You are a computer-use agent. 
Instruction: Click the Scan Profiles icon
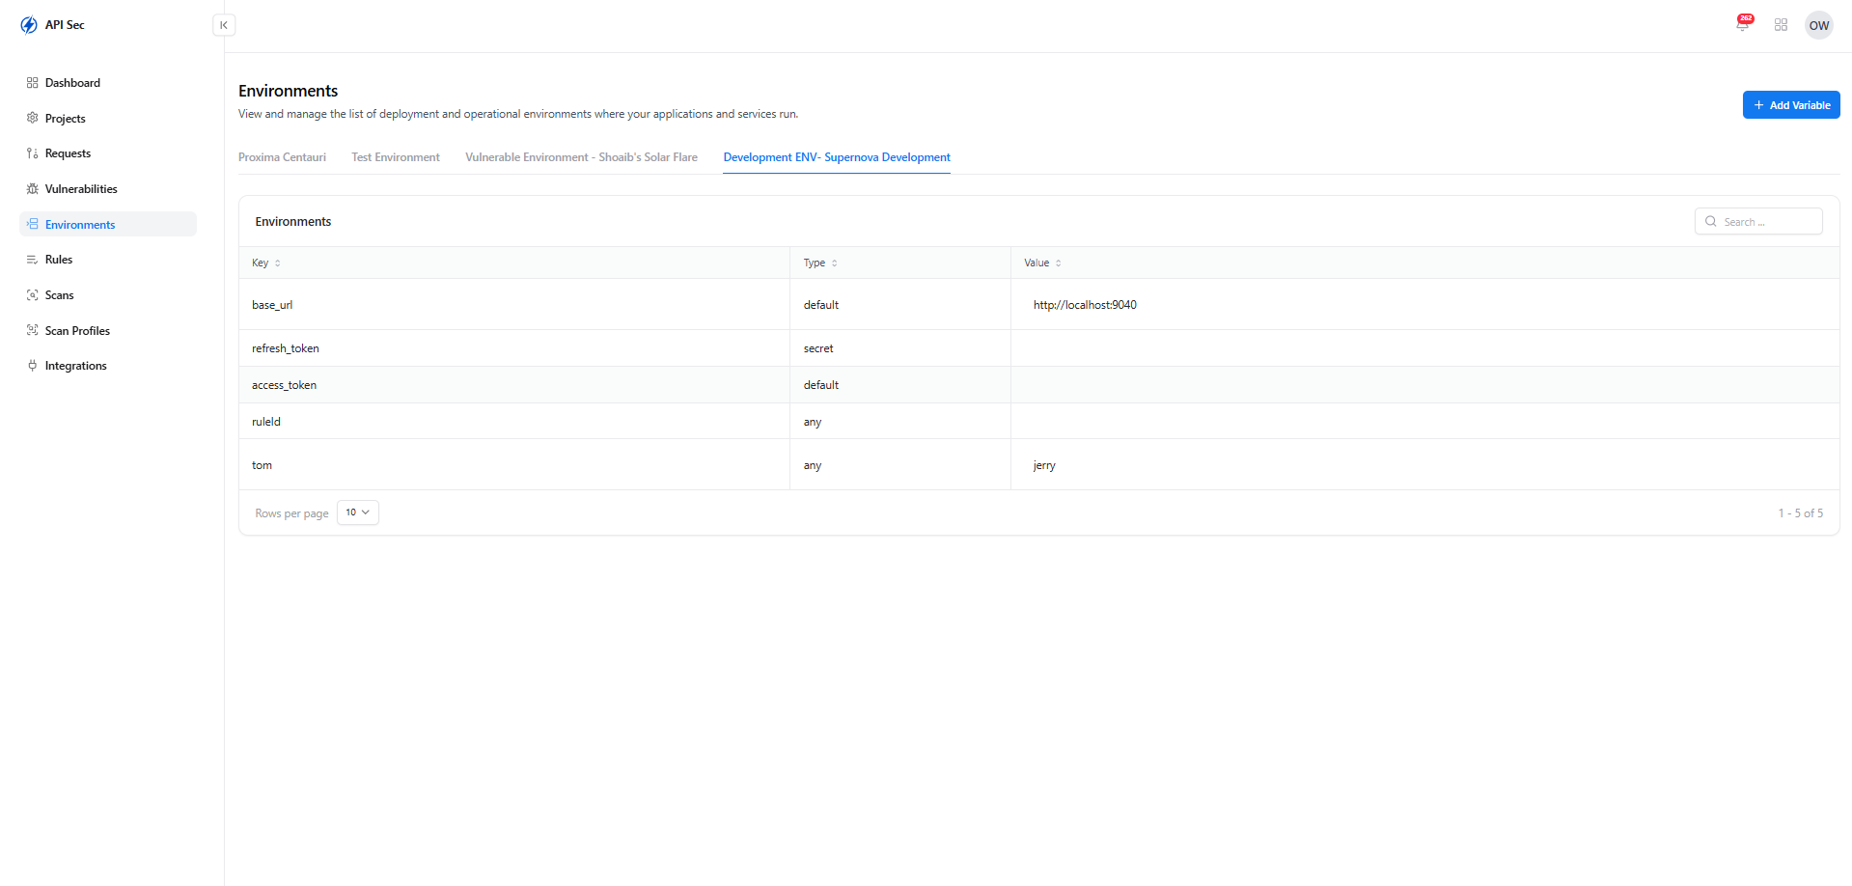33,330
